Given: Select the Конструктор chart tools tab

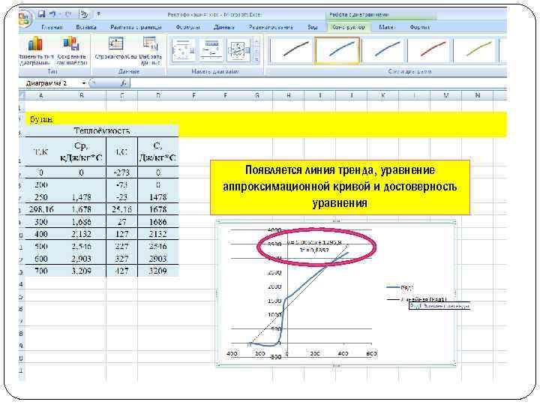Looking at the screenshot, I should (348, 27).
